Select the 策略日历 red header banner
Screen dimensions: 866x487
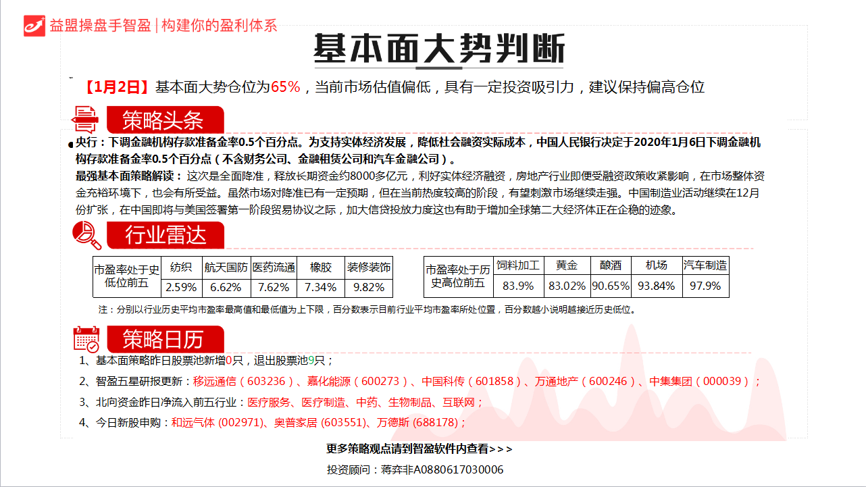[163, 339]
